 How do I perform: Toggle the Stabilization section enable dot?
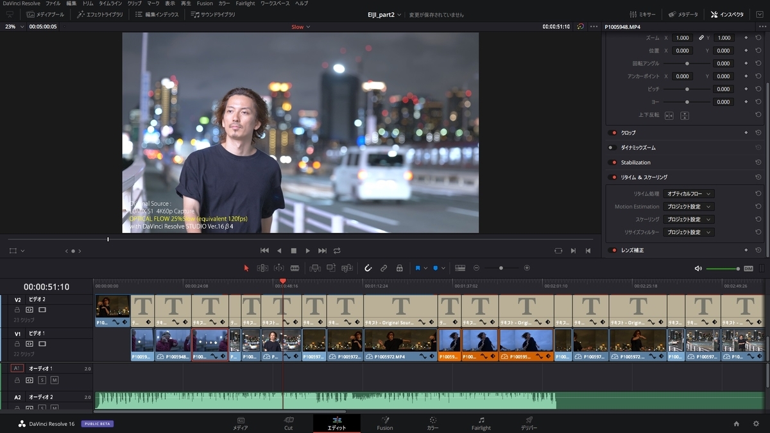613,162
